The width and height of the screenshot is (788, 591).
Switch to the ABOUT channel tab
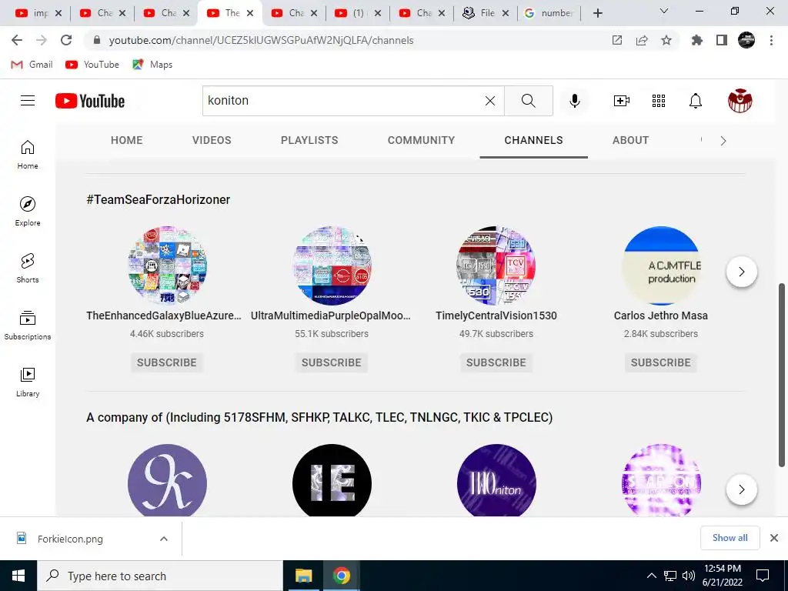(x=631, y=140)
